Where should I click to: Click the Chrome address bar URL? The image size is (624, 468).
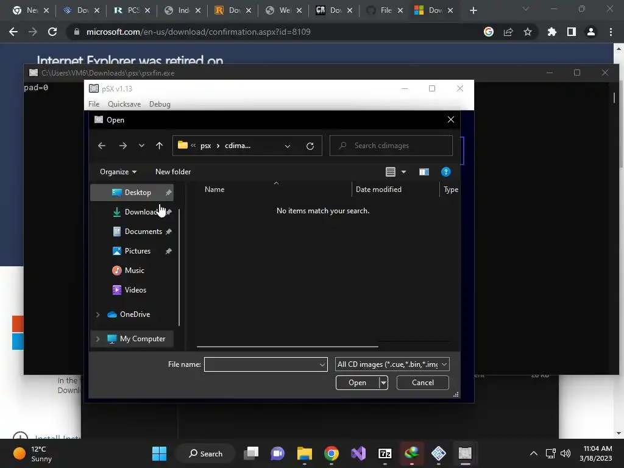pos(198,32)
